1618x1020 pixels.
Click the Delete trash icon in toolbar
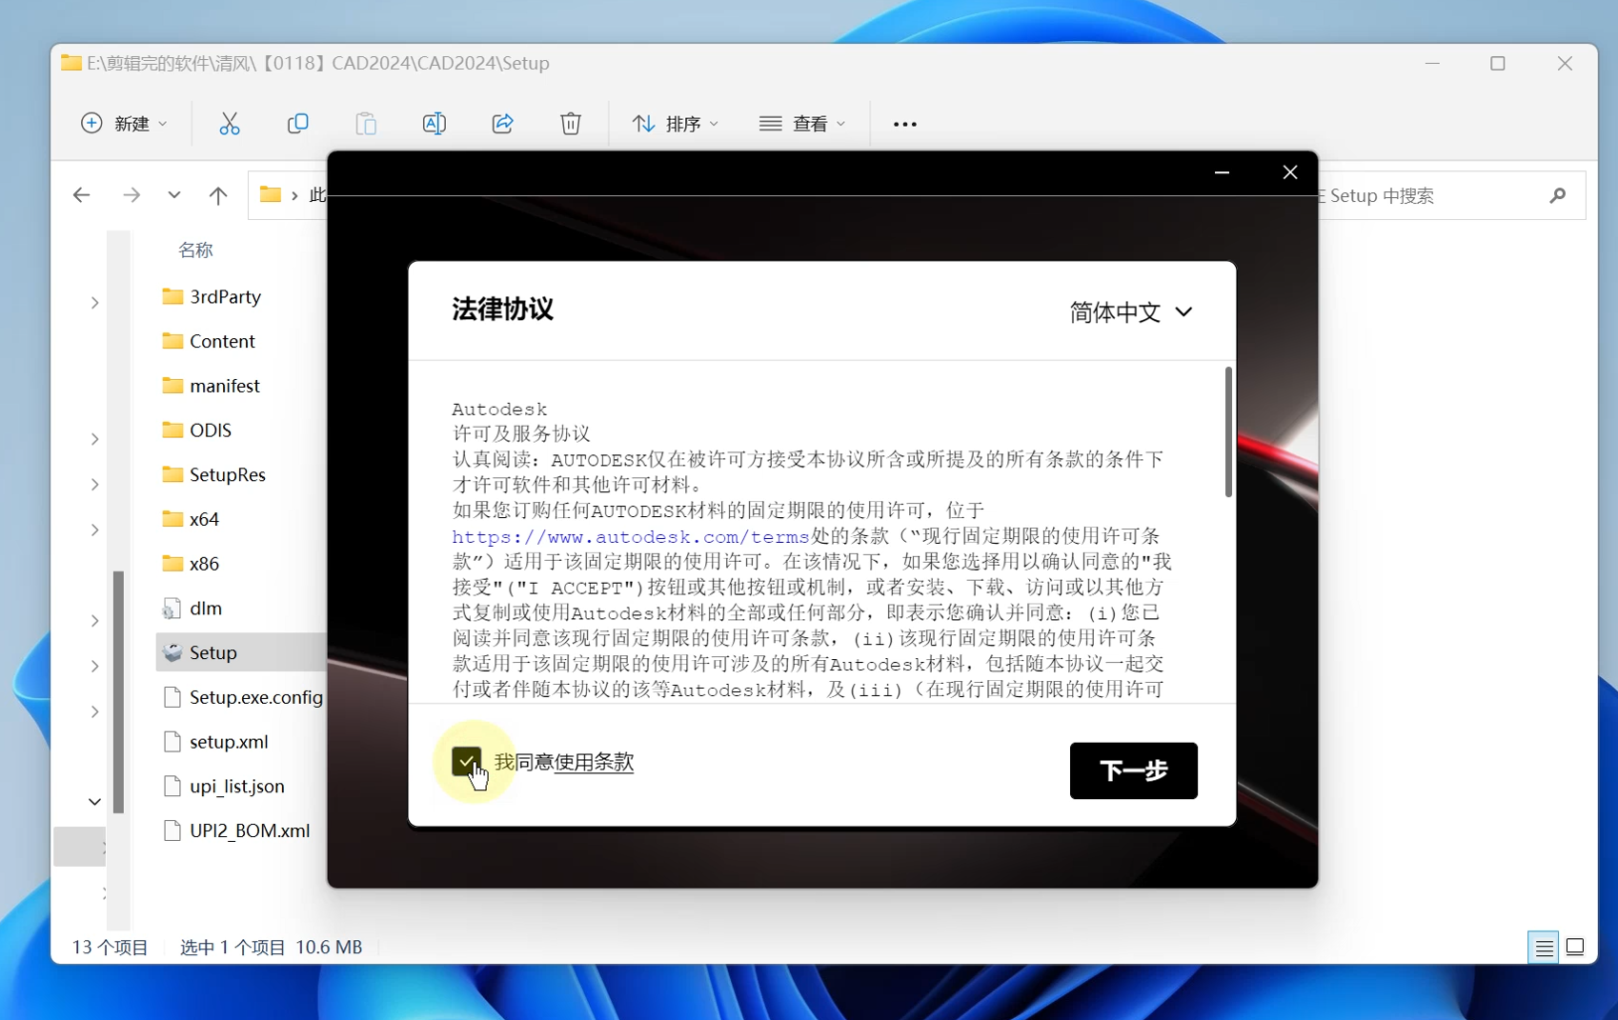(571, 124)
